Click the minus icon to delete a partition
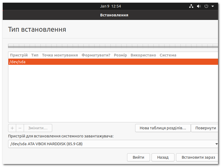Image resolution: width=221 pixels, height=167 pixels. pos(20,128)
